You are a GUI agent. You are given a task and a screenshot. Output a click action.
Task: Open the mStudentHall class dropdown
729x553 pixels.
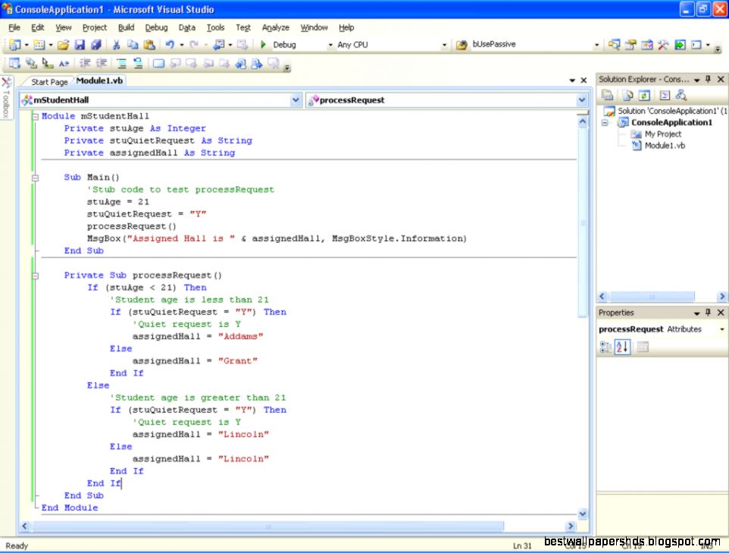(x=296, y=100)
